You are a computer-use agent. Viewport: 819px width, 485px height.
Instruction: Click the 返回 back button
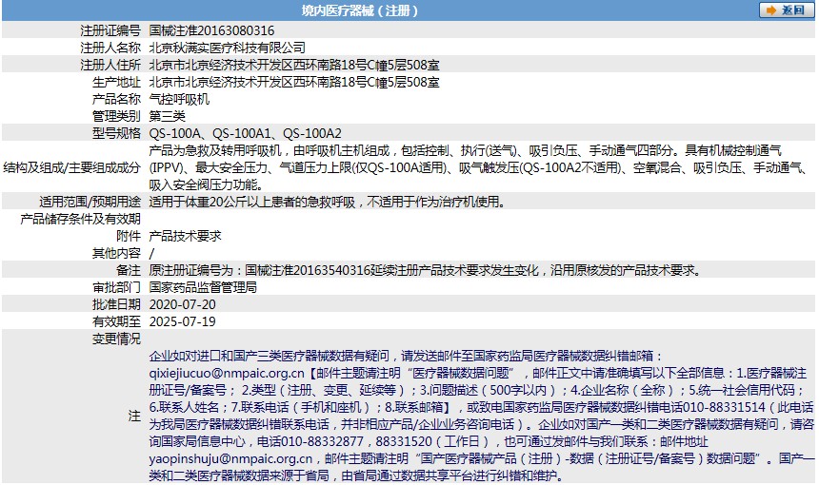click(786, 10)
